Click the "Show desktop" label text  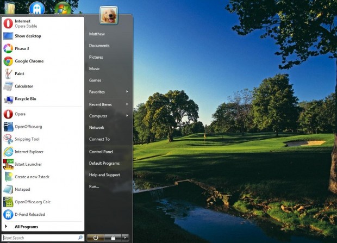[x=28, y=36]
